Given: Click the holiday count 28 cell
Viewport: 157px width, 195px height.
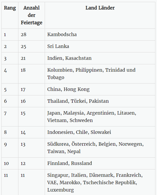Looking at the screenshot, I should pos(32,35).
